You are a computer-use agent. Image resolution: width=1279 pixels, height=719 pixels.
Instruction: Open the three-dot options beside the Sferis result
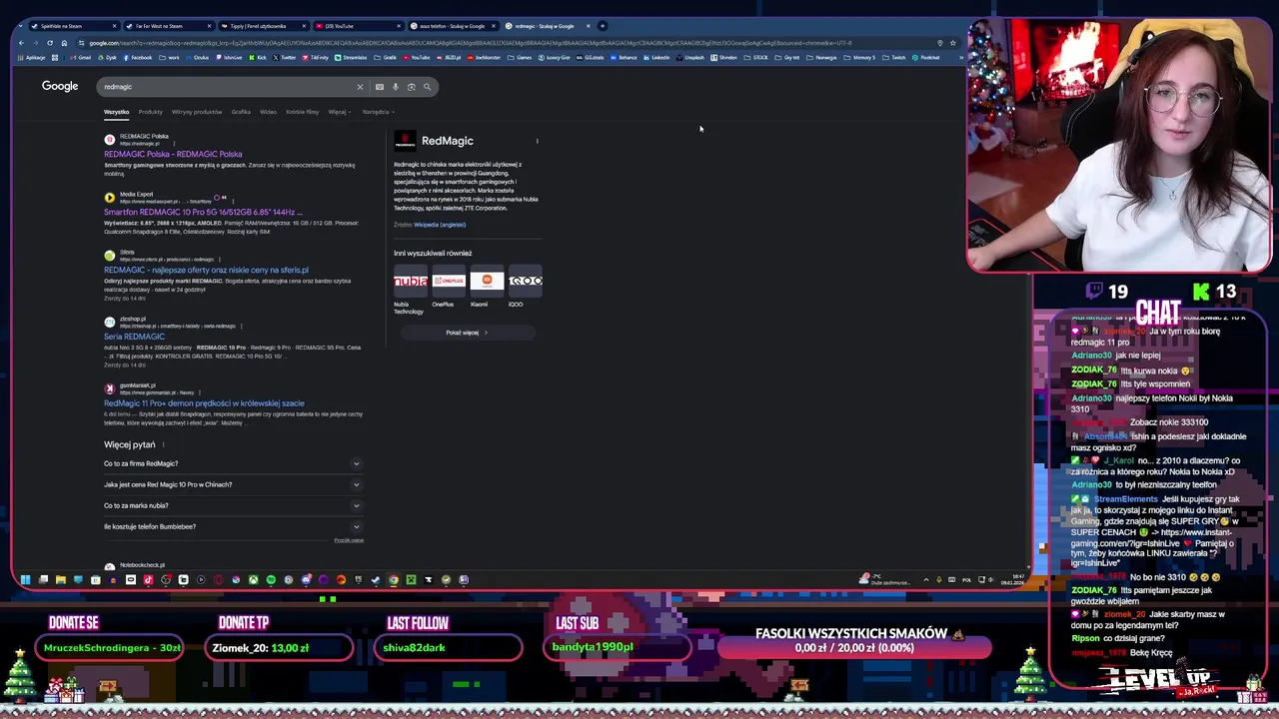coord(218,260)
